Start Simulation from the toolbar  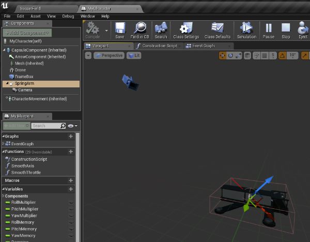[246, 29]
